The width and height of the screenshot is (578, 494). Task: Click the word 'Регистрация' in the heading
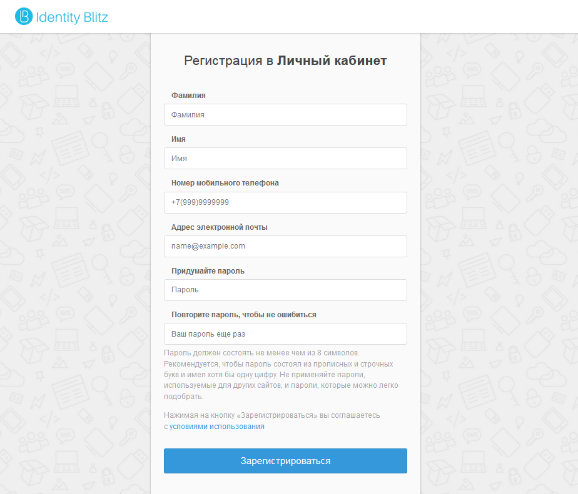coord(223,61)
